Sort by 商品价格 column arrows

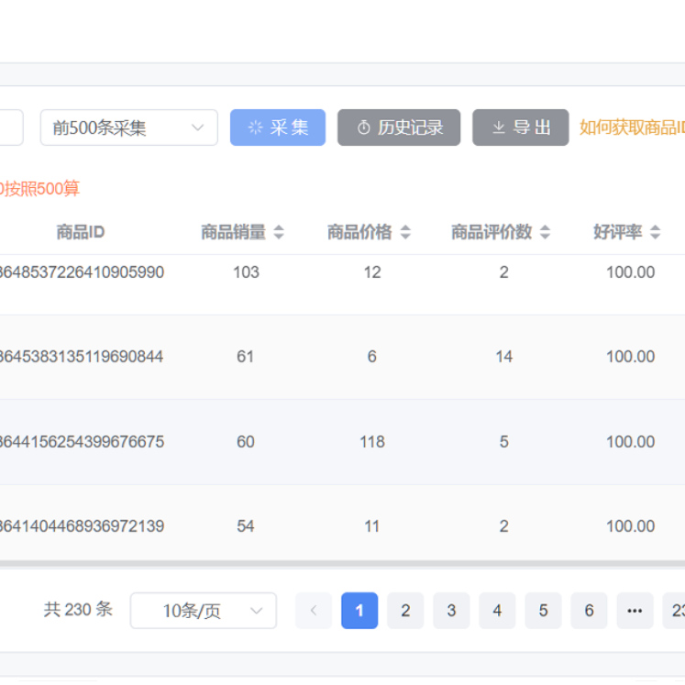[405, 231]
